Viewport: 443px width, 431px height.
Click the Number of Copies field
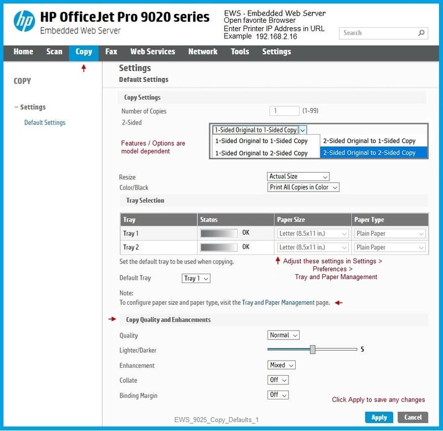[284, 111]
